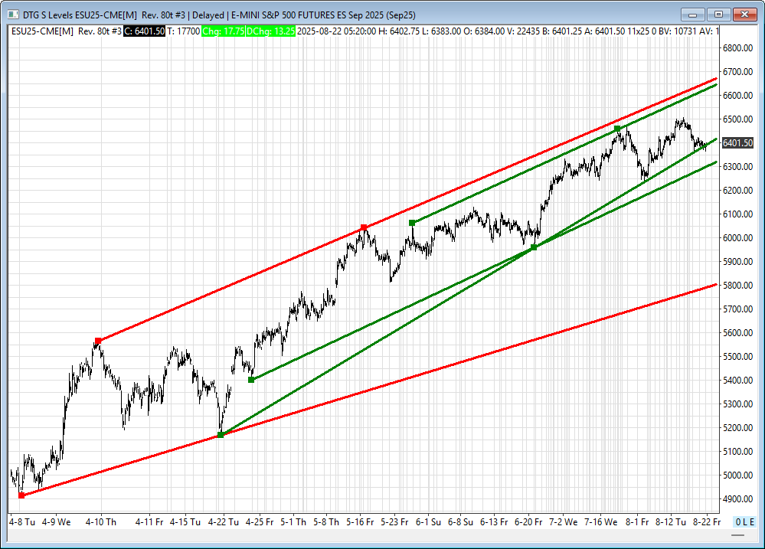Image resolution: width=765 pixels, height=549 pixels.
Task: Click the green anchor square at the late-July peak
Action: [x=617, y=129]
